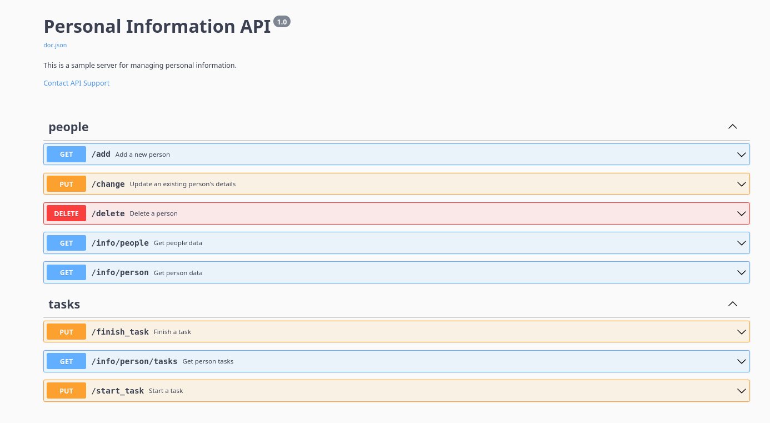Click the 1.0 version badge
Viewport: 770px width, 423px height.
[x=282, y=22]
